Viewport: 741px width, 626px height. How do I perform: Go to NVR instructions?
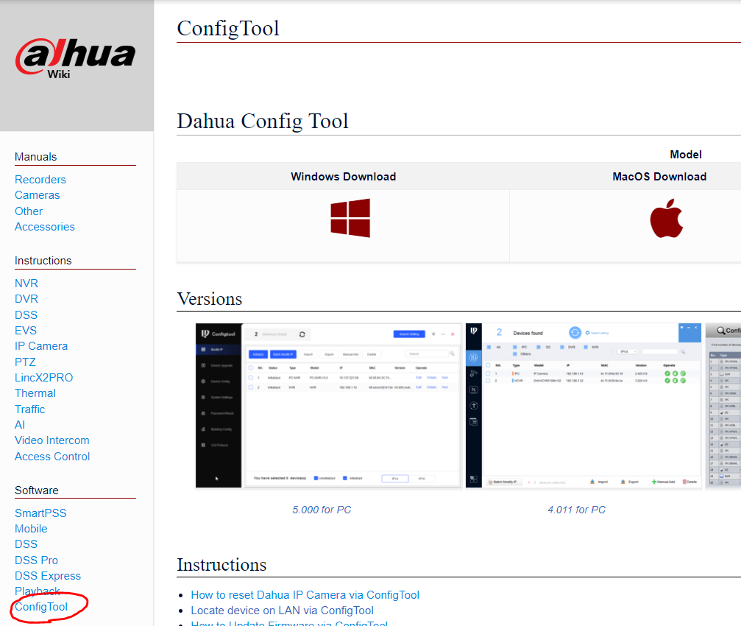(26, 284)
